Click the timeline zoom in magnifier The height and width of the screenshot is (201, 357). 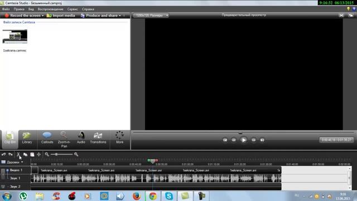tap(76, 154)
